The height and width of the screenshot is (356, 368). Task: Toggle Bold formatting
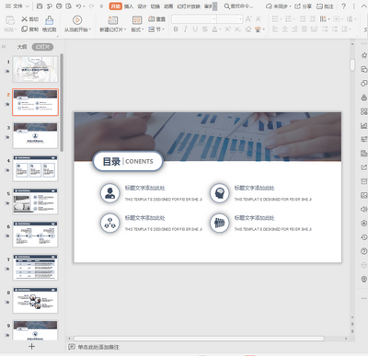[176, 29]
